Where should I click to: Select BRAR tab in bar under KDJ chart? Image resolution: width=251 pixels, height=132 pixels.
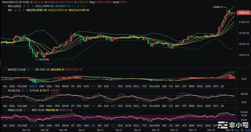tap(65, 106)
